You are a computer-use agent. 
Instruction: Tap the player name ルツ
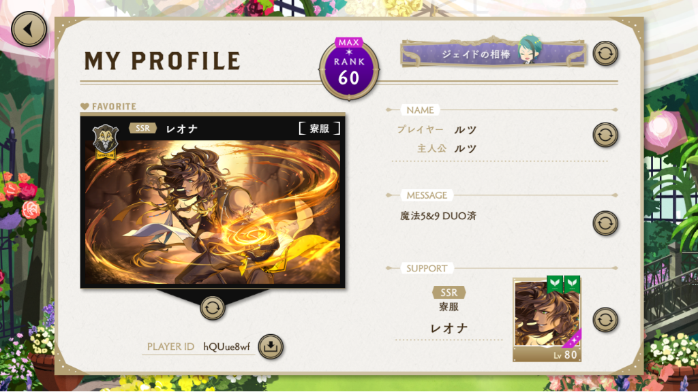pos(465,130)
